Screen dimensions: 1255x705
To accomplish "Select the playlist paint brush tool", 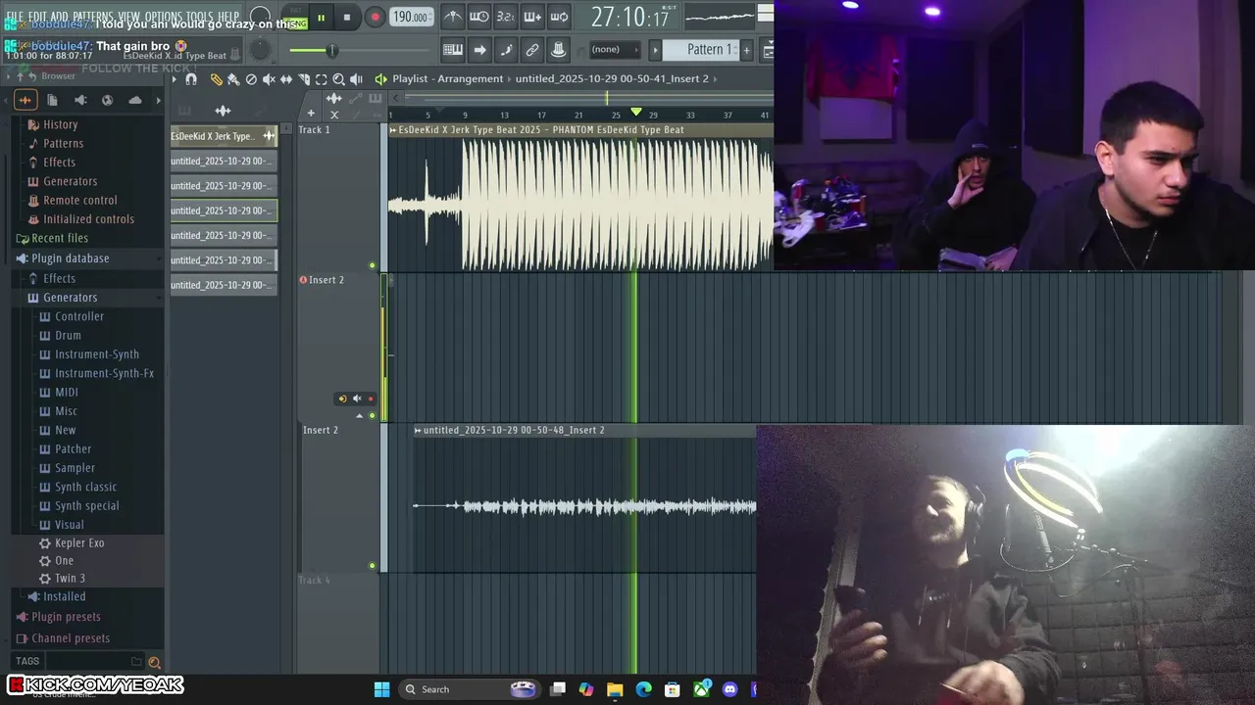I will [x=233, y=79].
